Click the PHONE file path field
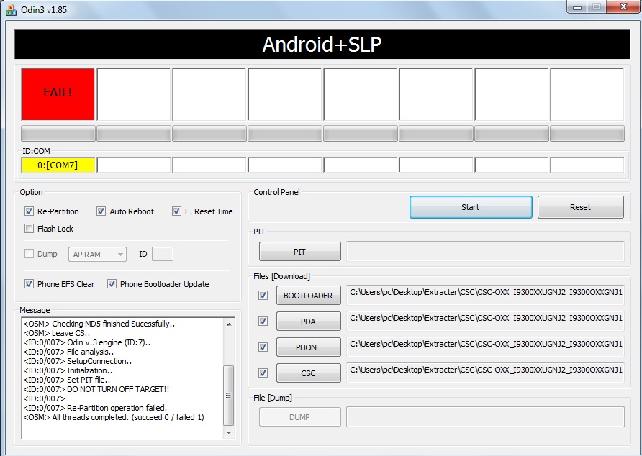The image size is (642, 456). pyautogui.click(x=486, y=347)
